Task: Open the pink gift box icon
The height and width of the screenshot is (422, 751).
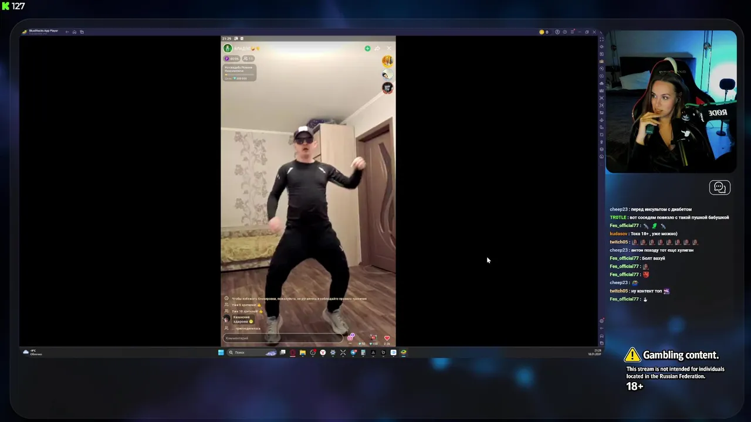Action: point(350,337)
